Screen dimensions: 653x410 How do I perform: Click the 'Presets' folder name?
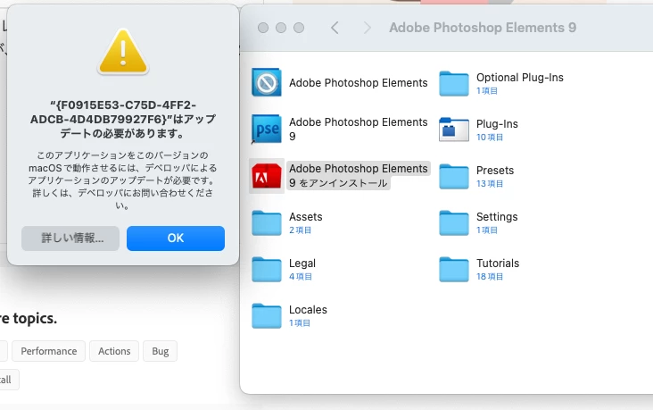pos(495,171)
